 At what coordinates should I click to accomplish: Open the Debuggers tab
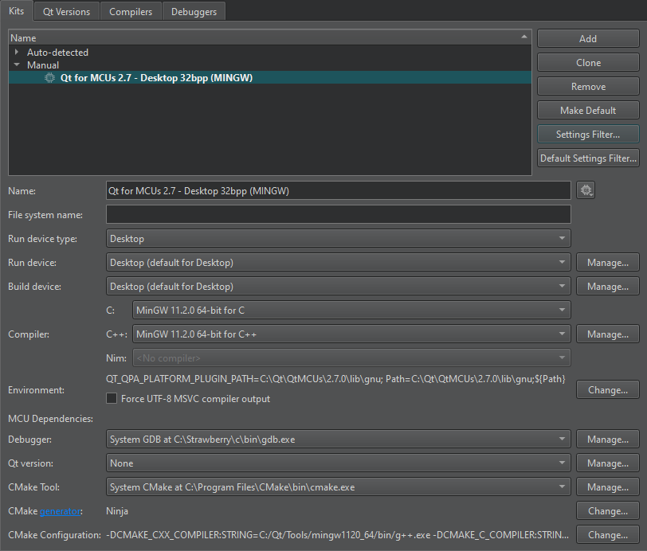194,12
